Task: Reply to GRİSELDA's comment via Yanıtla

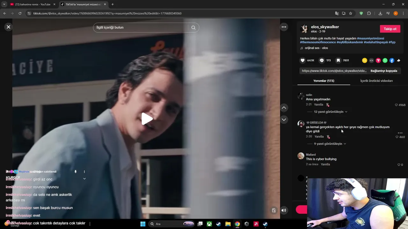Action: coord(319,136)
